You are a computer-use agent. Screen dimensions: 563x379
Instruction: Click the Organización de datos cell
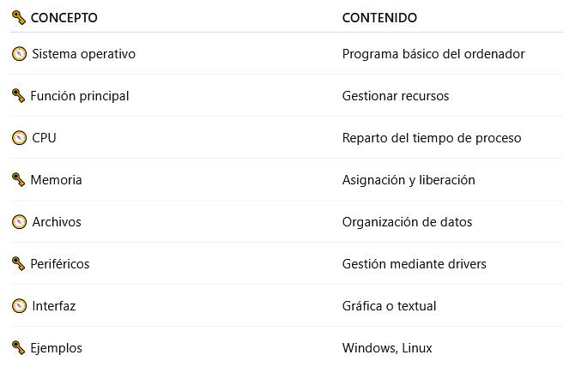click(407, 222)
